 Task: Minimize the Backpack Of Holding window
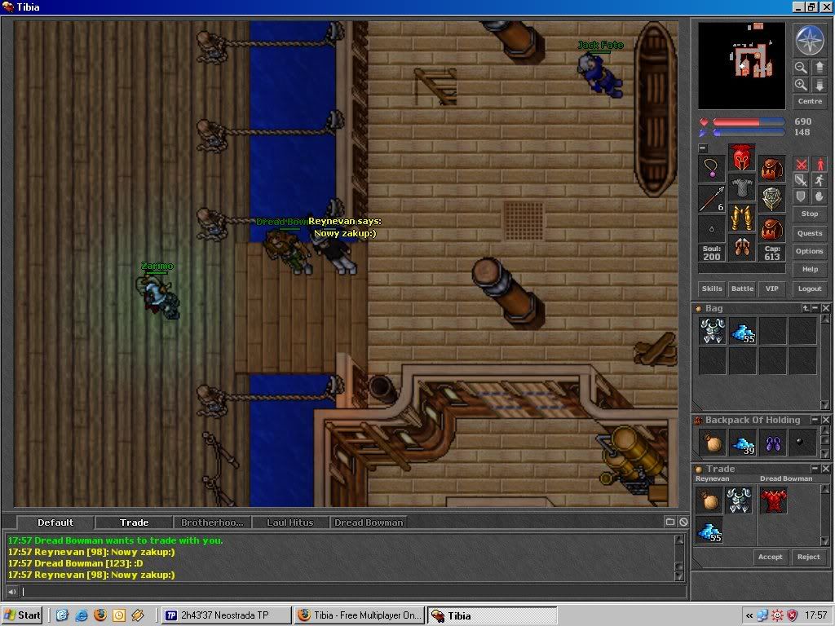(x=815, y=420)
